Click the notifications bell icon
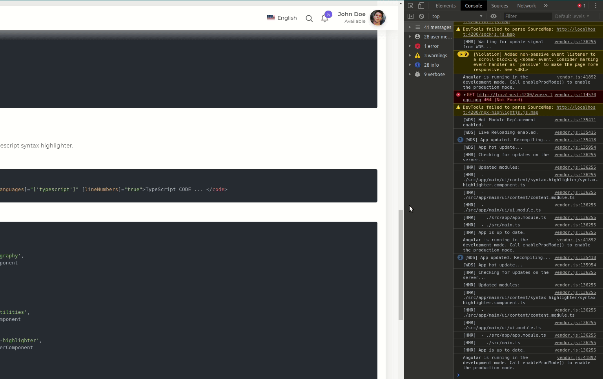Screen dimensions: 603x379 (x=325, y=18)
